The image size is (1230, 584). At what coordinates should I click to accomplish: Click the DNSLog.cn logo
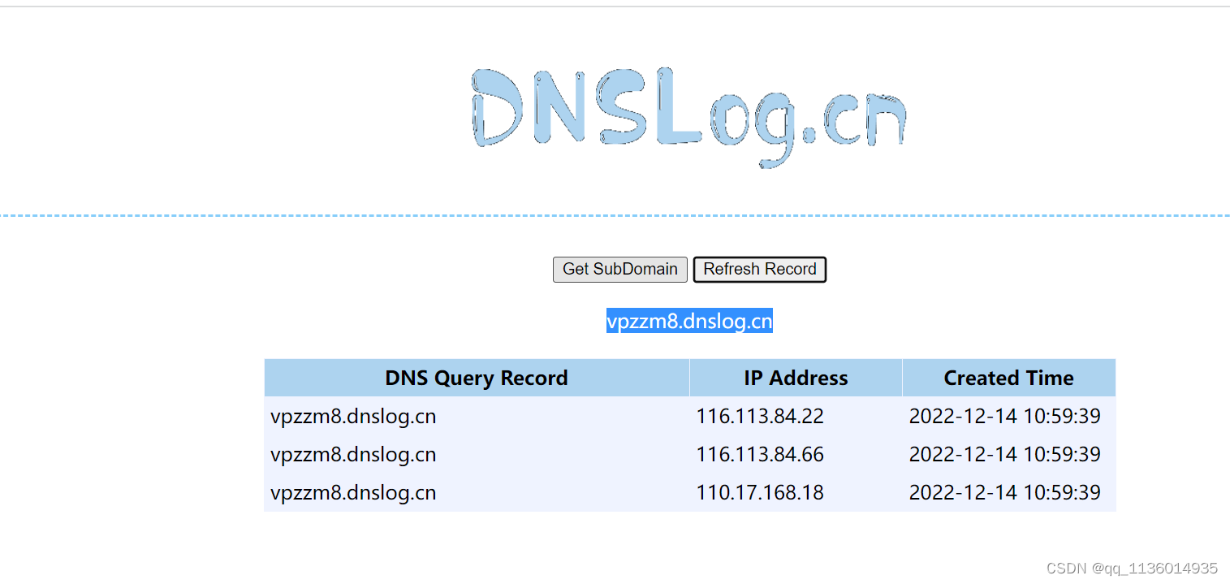point(688,118)
